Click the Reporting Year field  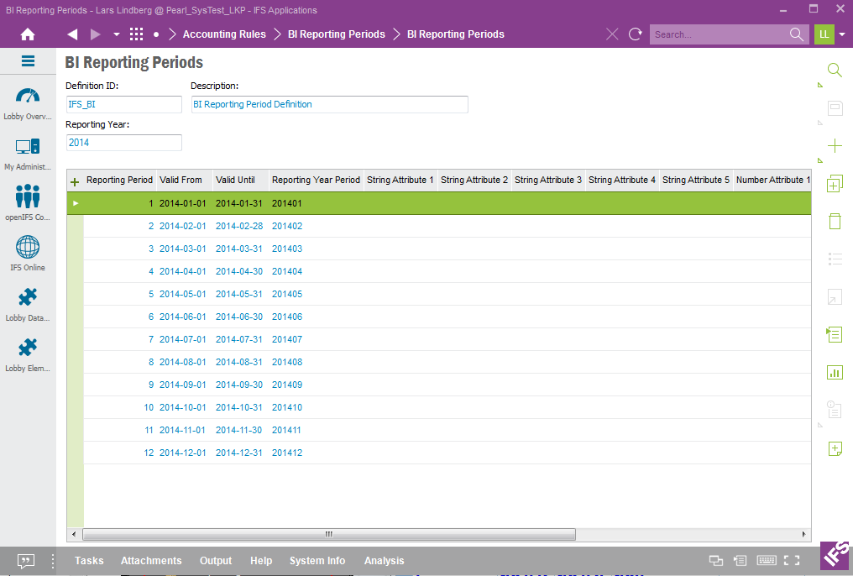tap(124, 143)
